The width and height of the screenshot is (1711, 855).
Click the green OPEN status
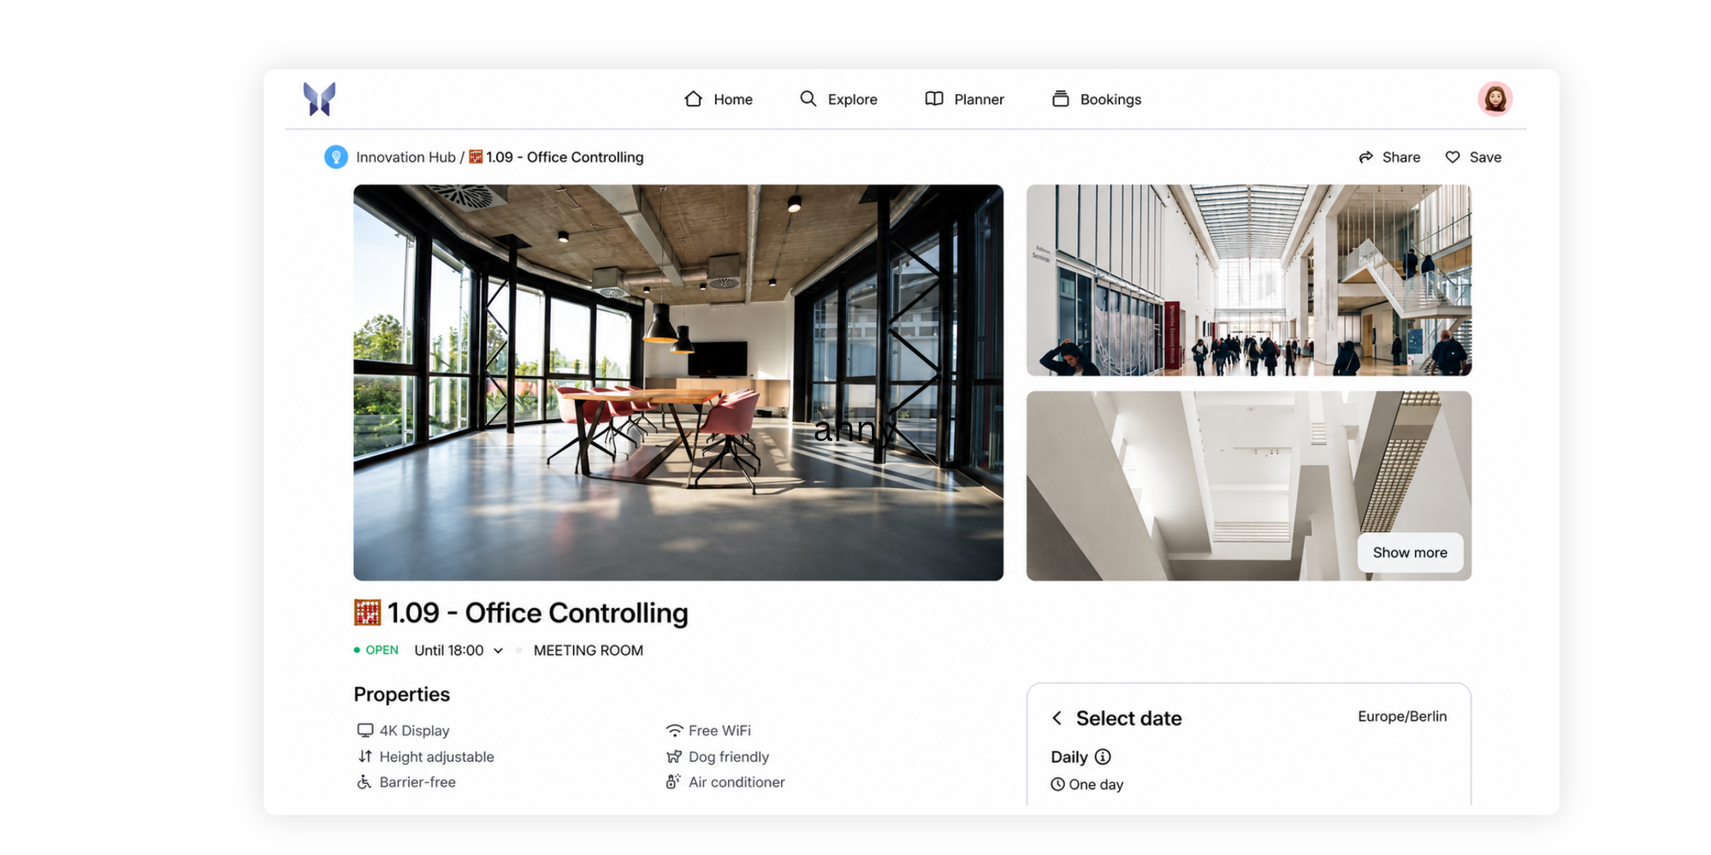[x=376, y=650]
